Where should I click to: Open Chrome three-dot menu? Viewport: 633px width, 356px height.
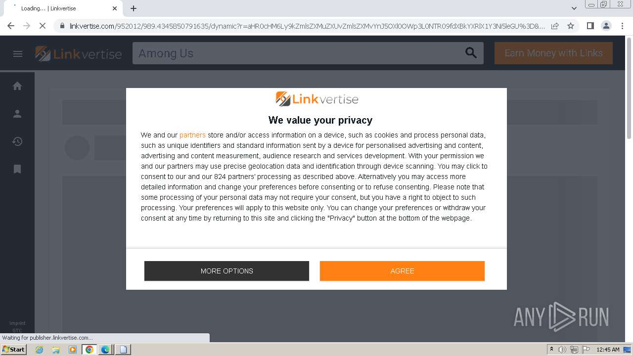pos(622,26)
